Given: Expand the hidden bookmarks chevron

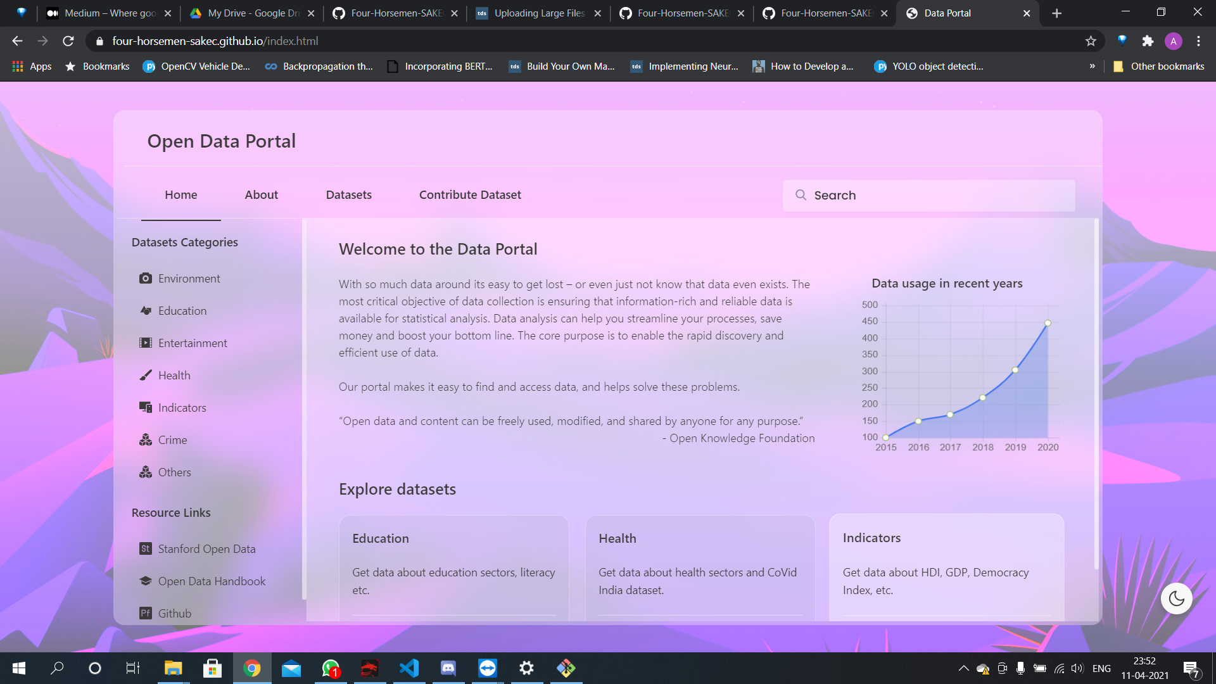Looking at the screenshot, I should click(x=1092, y=66).
